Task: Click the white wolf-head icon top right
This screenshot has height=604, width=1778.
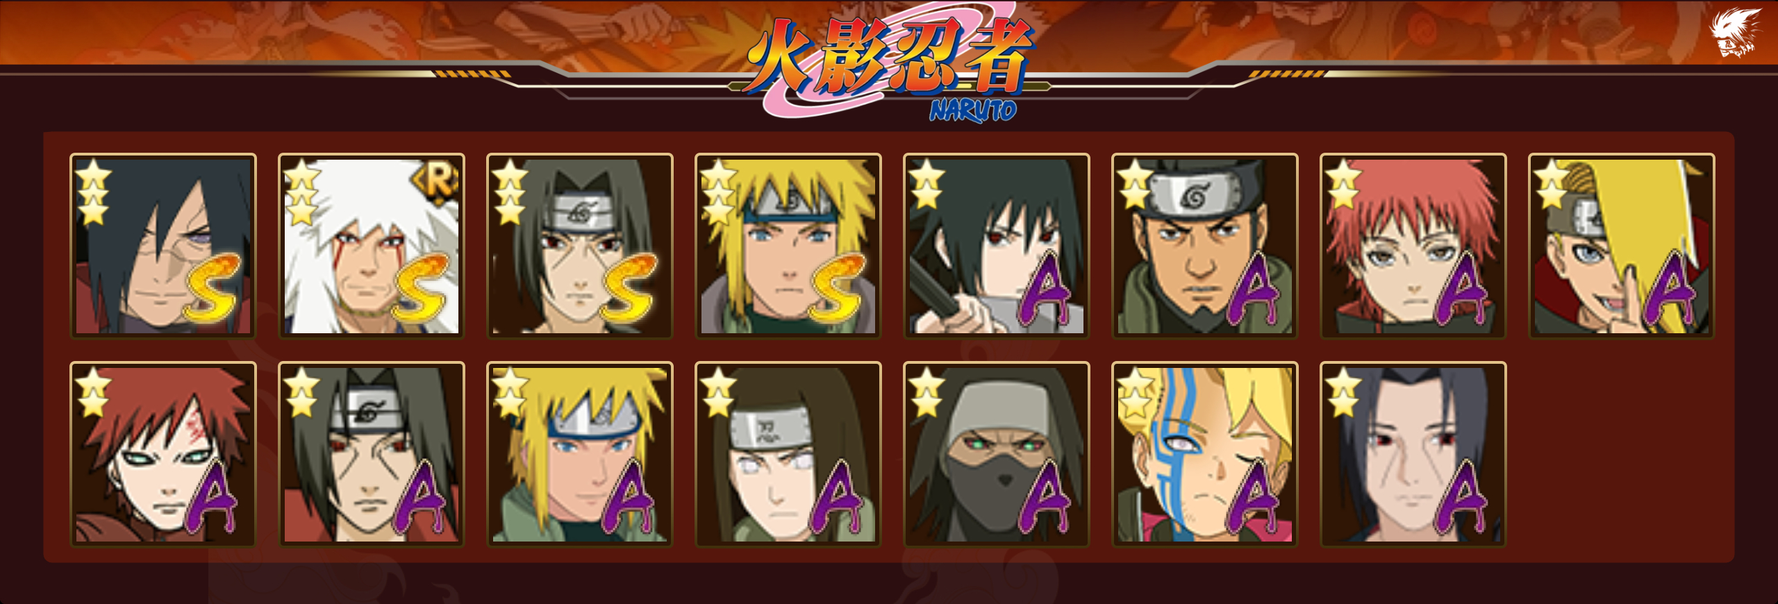Action: pyautogui.click(x=1735, y=32)
